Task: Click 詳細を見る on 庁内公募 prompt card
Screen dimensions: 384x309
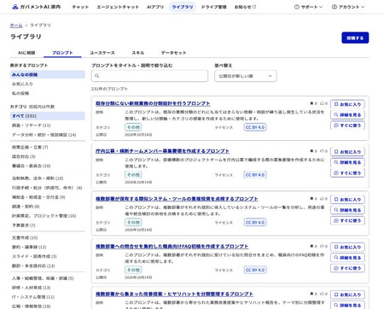Action: pyautogui.click(x=347, y=162)
